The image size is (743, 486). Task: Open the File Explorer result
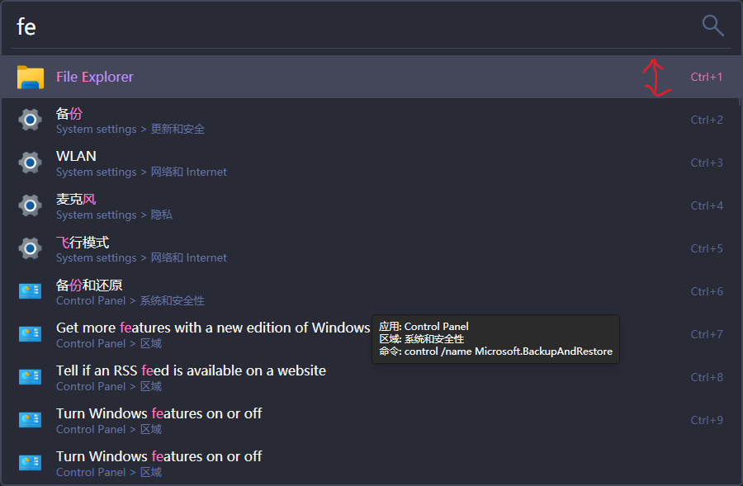(371, 77)
